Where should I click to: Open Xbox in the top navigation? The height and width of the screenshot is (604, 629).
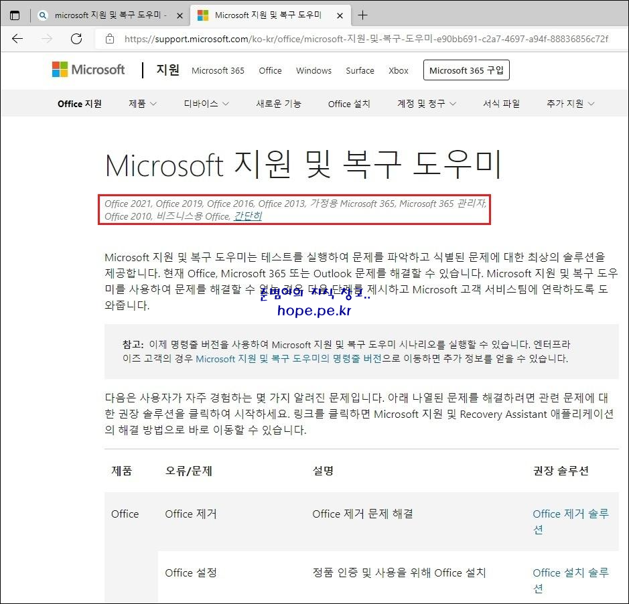[x=399, y=70]
